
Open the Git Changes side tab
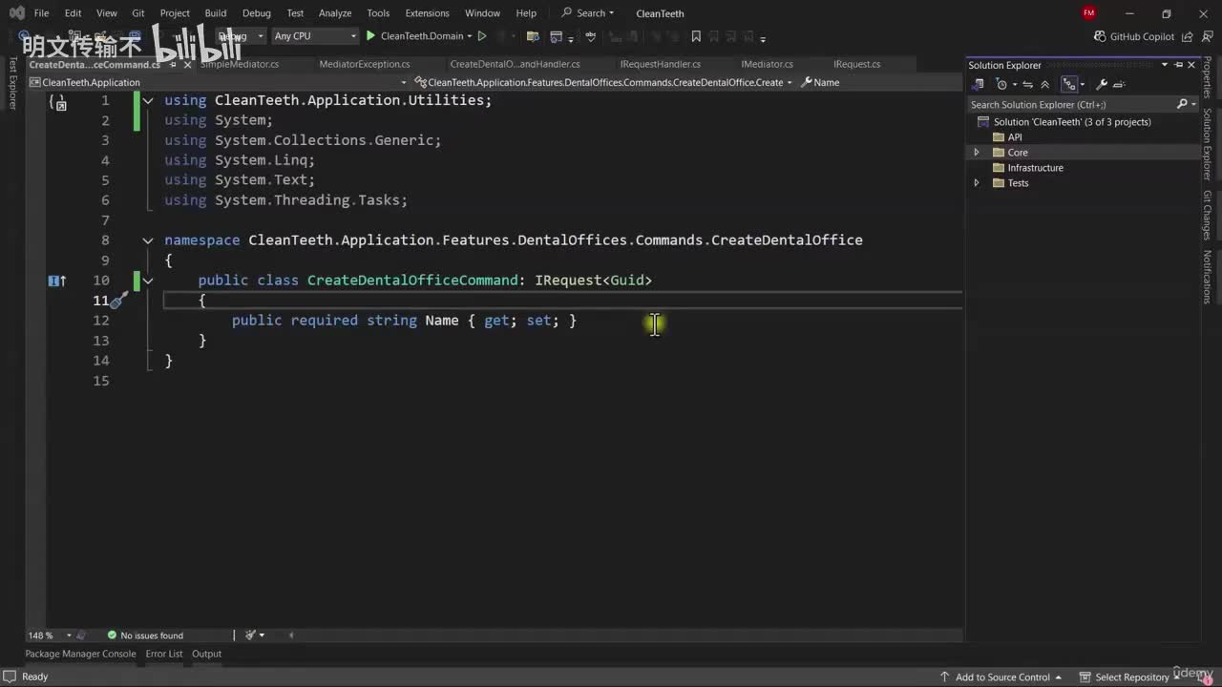coord(1208,215)
